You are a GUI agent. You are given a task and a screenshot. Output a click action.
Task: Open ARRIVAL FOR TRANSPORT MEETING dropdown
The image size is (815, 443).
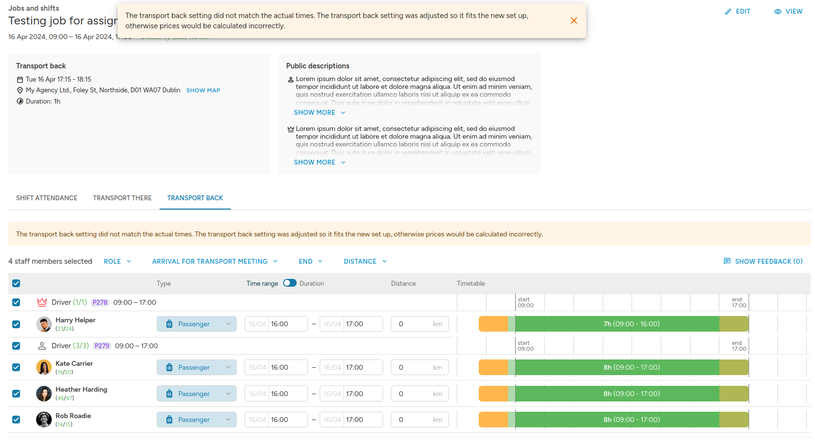point(215,261)
